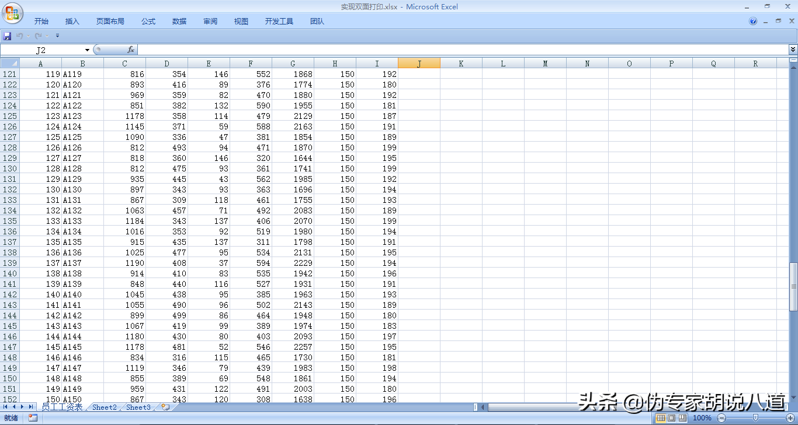The height and width of the screenshot is (425, 798).
Task: Click cell with value 1868
Action: pyautogui.click(x=293, y=74)
